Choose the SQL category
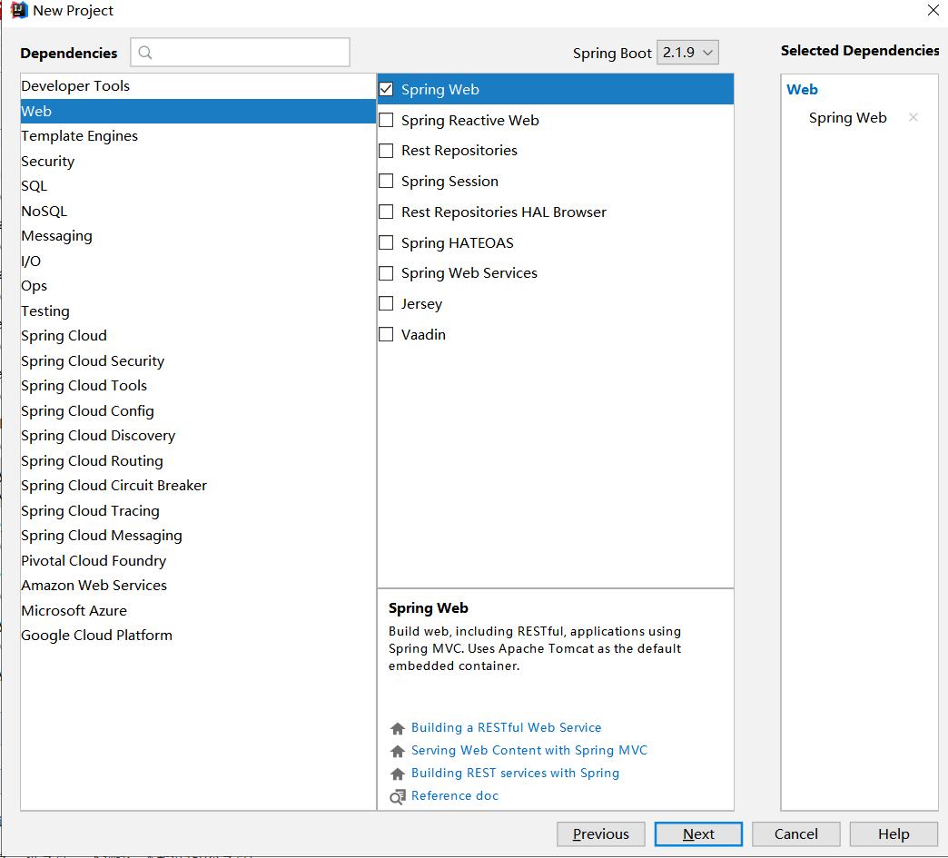Screen dimensions: 948x858 click(35, 186)
